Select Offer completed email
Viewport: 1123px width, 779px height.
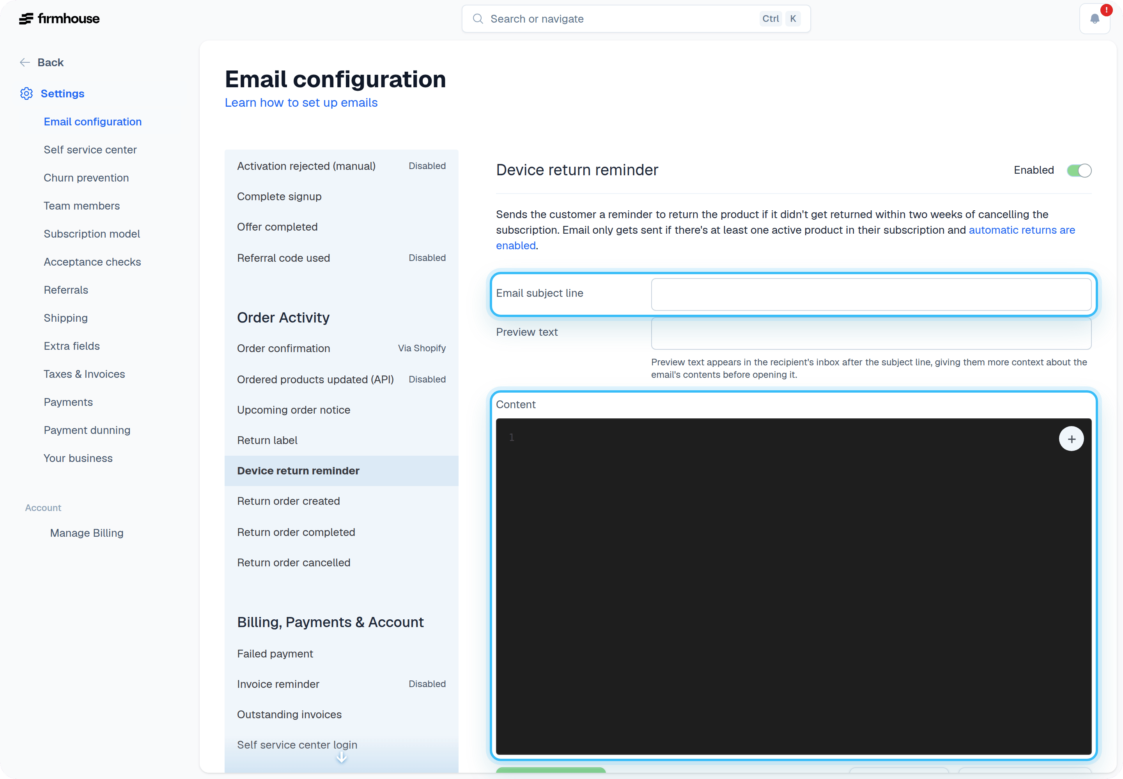(x=341, y=227)
